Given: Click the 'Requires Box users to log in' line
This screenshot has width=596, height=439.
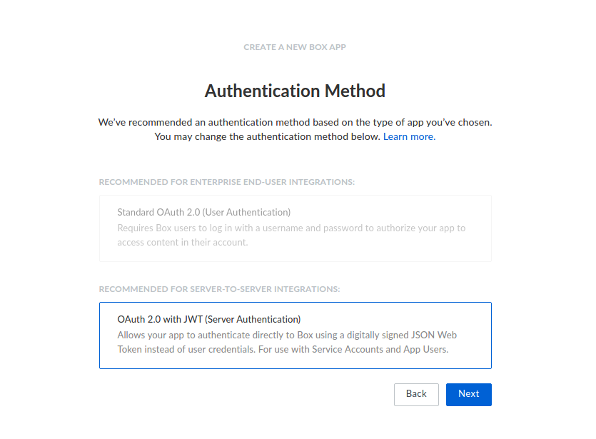Looking at the screenshot, I should (291, 228).
